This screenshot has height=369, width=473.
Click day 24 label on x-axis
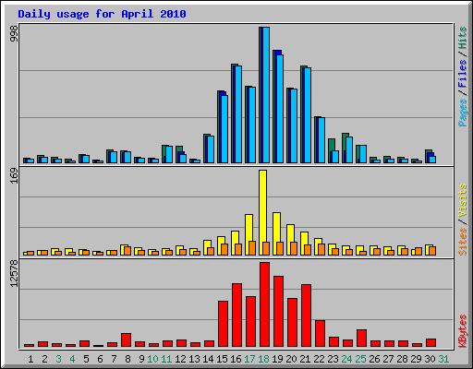click(x=346, y=359)
